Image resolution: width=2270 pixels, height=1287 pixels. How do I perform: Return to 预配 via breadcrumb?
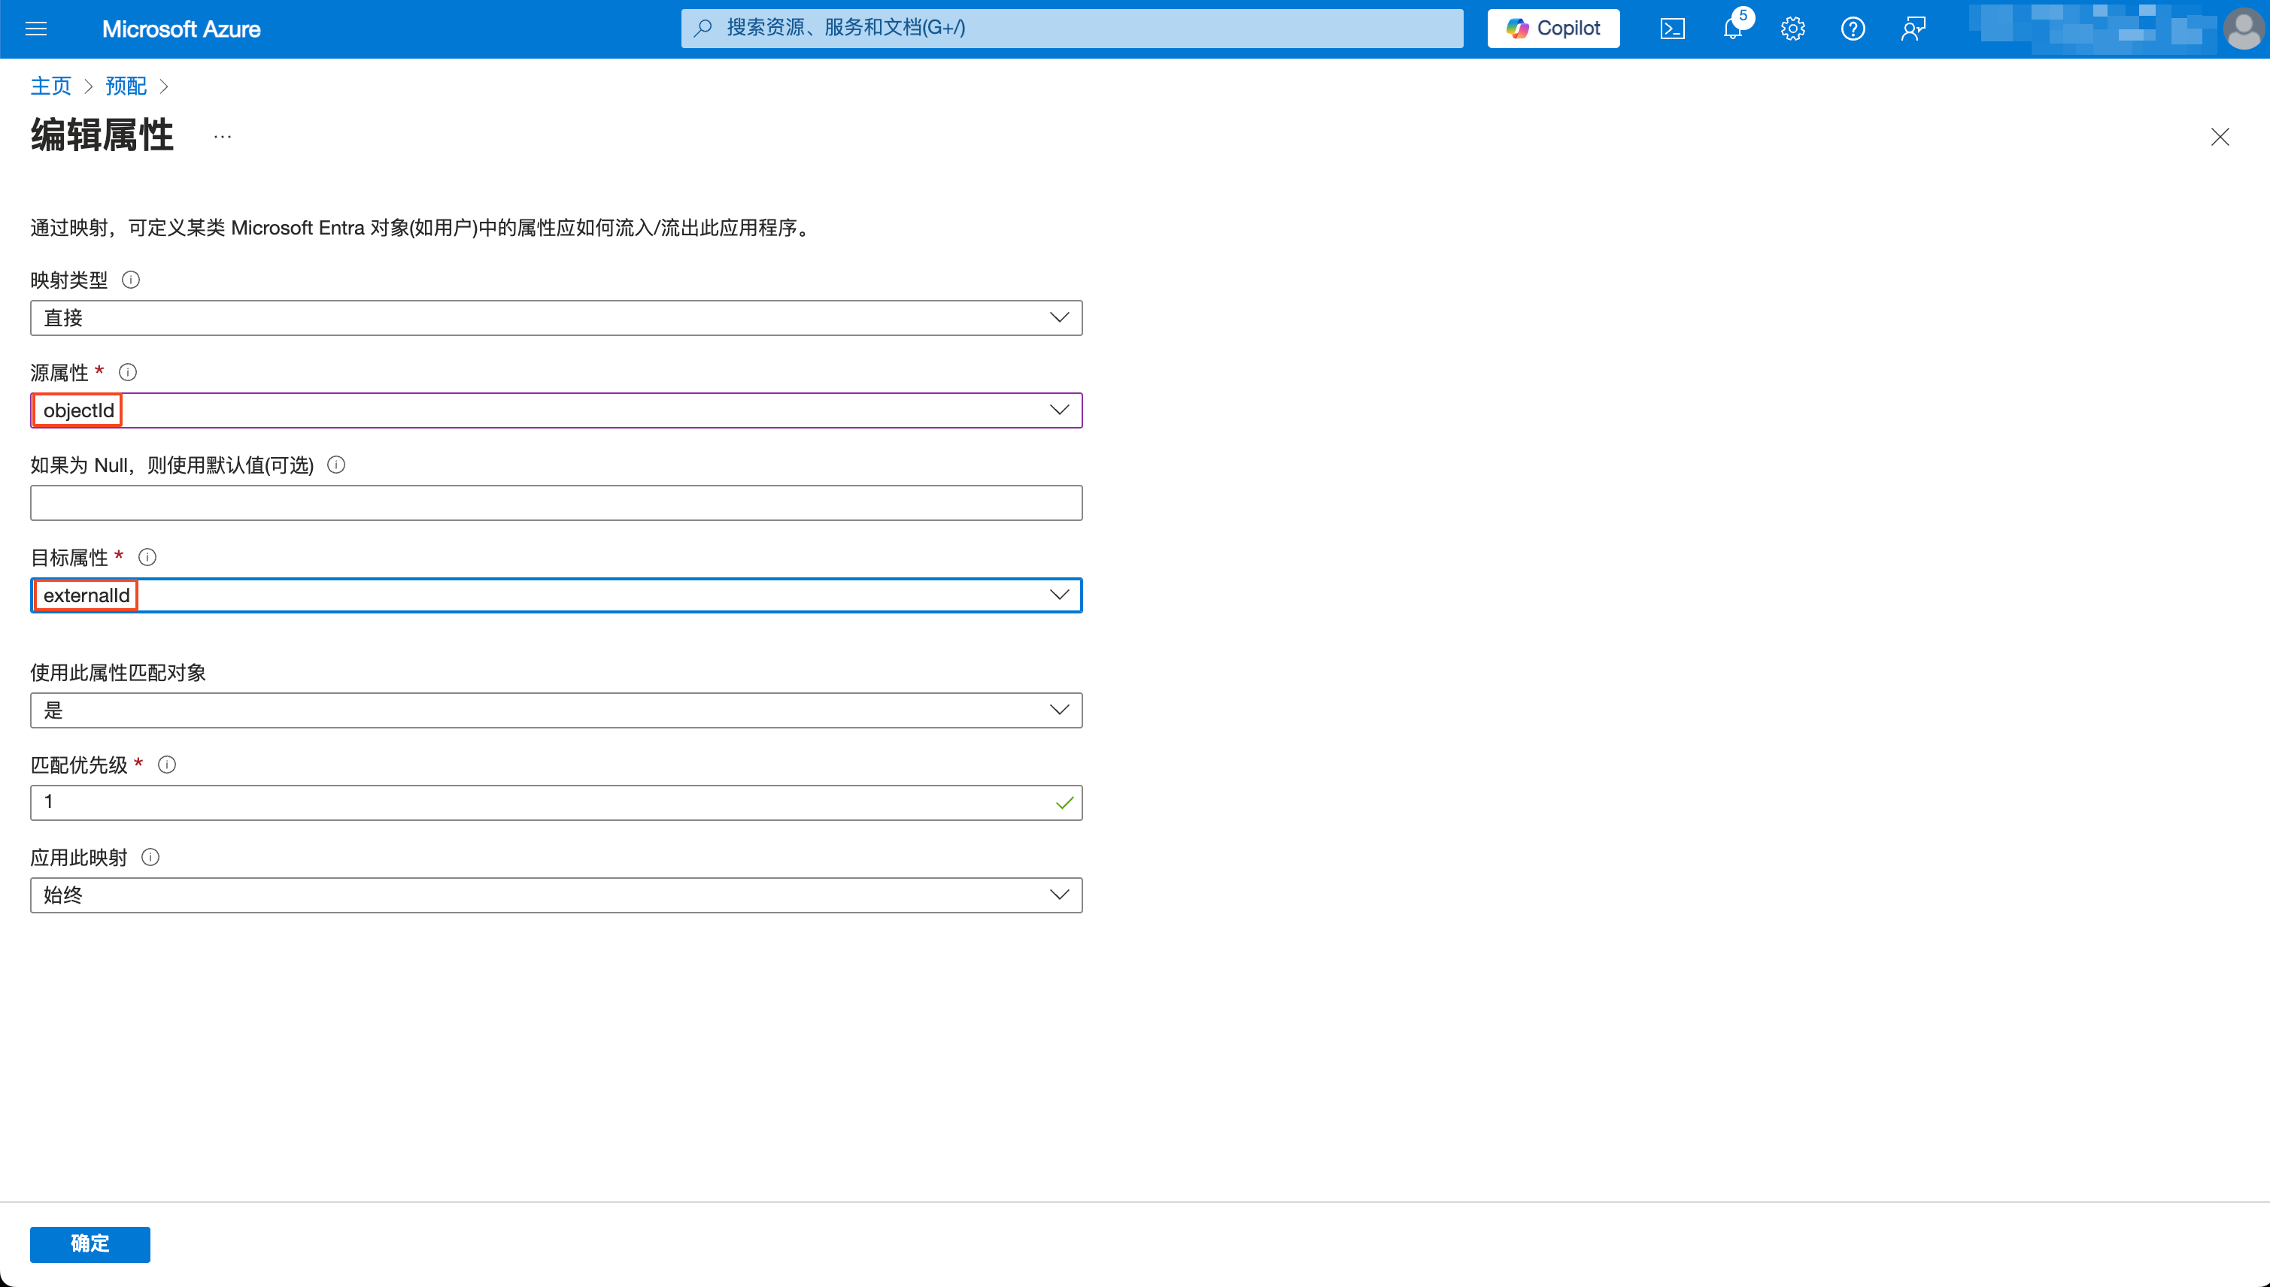pyautogui.click(x=126, y=86)
